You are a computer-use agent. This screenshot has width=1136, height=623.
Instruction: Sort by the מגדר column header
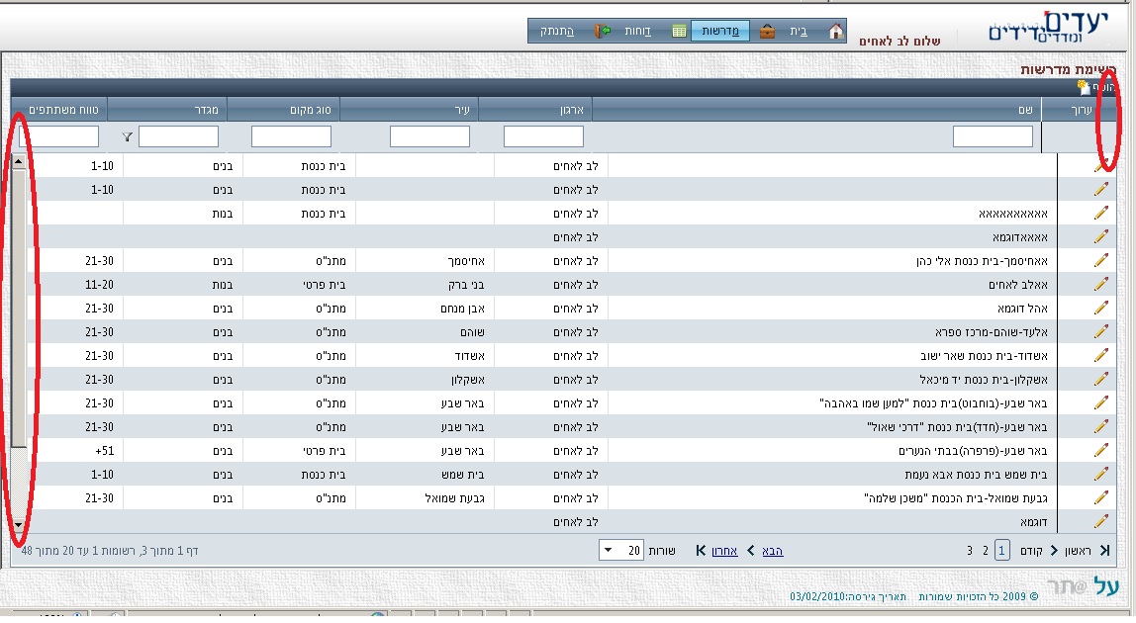[x=207, y=110]
